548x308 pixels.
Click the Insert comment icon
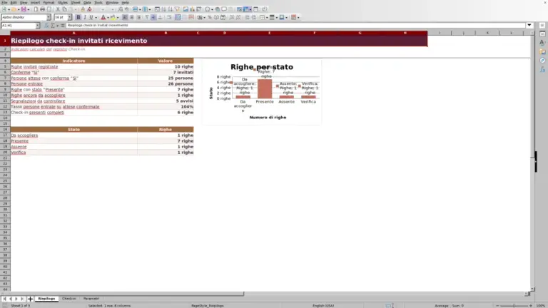[224, 9]
